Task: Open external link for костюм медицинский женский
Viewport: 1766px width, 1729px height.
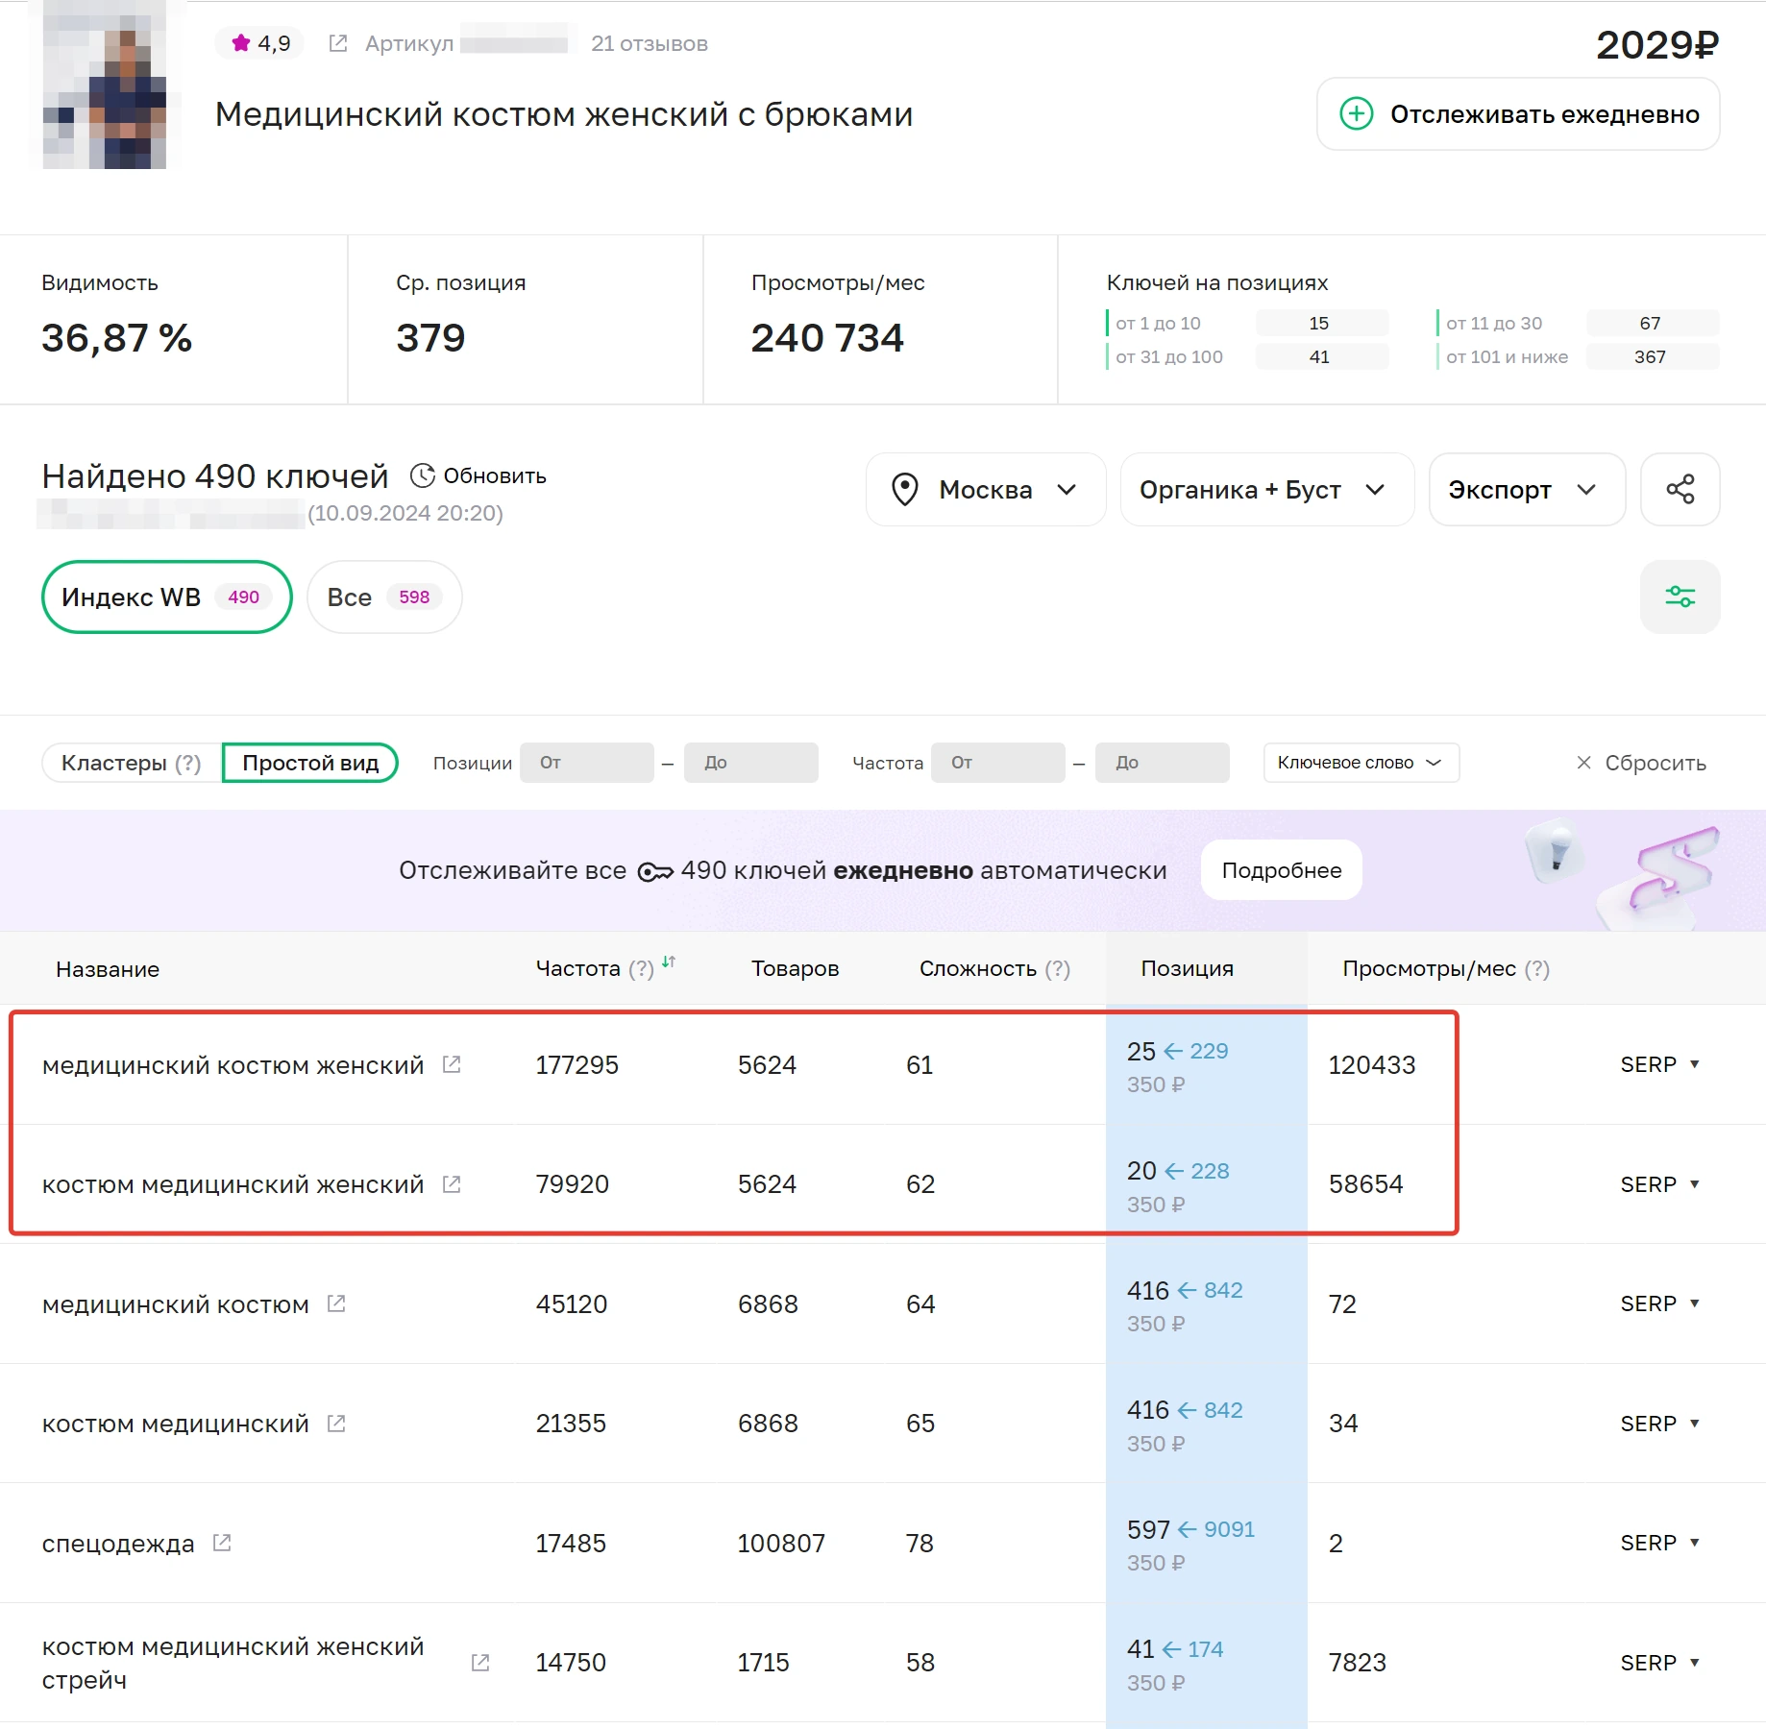Action: tap(452, 1184)
